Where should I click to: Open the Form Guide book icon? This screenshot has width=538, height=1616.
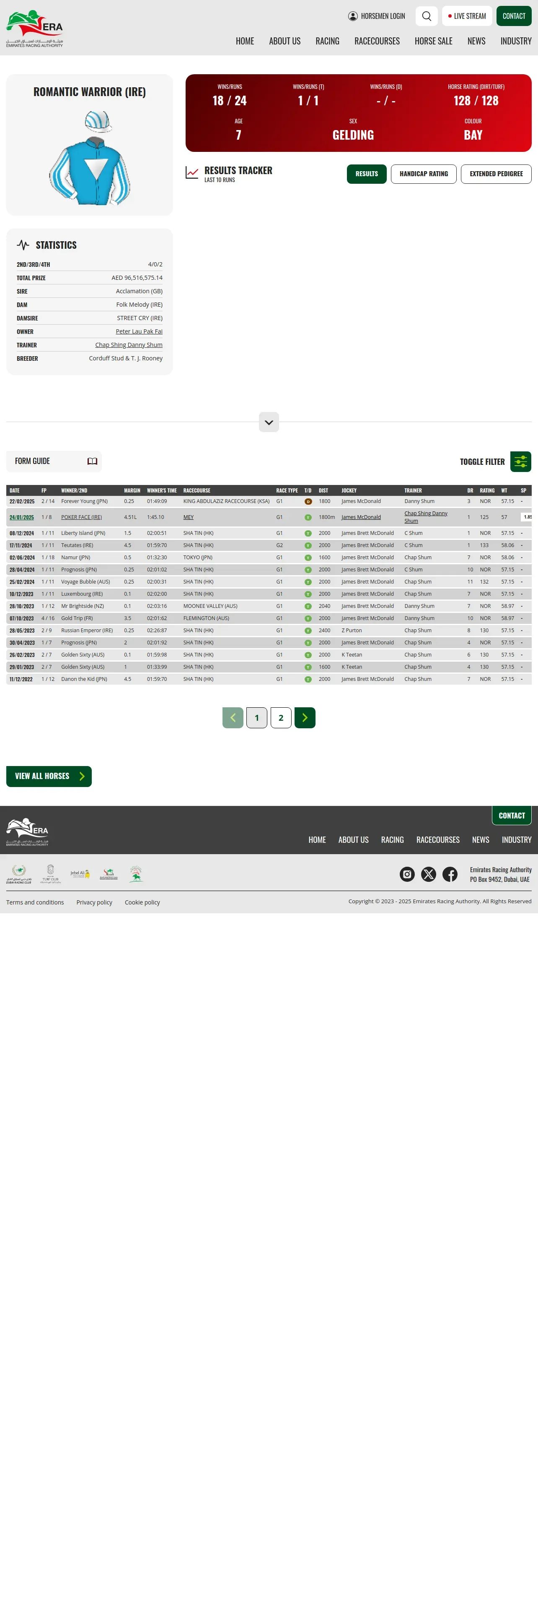tap(92, 461)
